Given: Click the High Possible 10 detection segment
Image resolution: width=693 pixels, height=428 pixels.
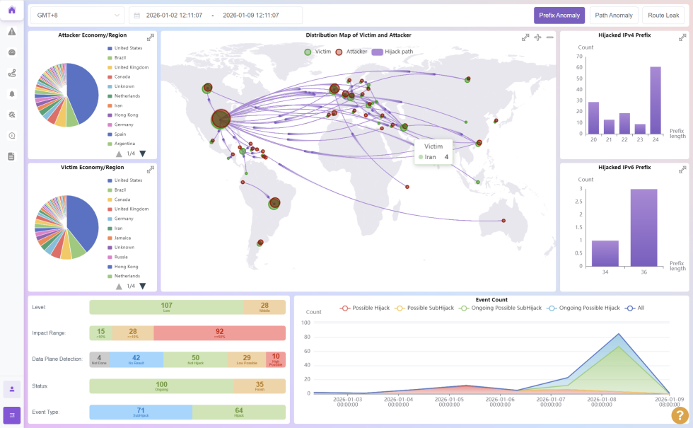Looking at the screenshot, I should pyautogui.click(x=275, y=359).
